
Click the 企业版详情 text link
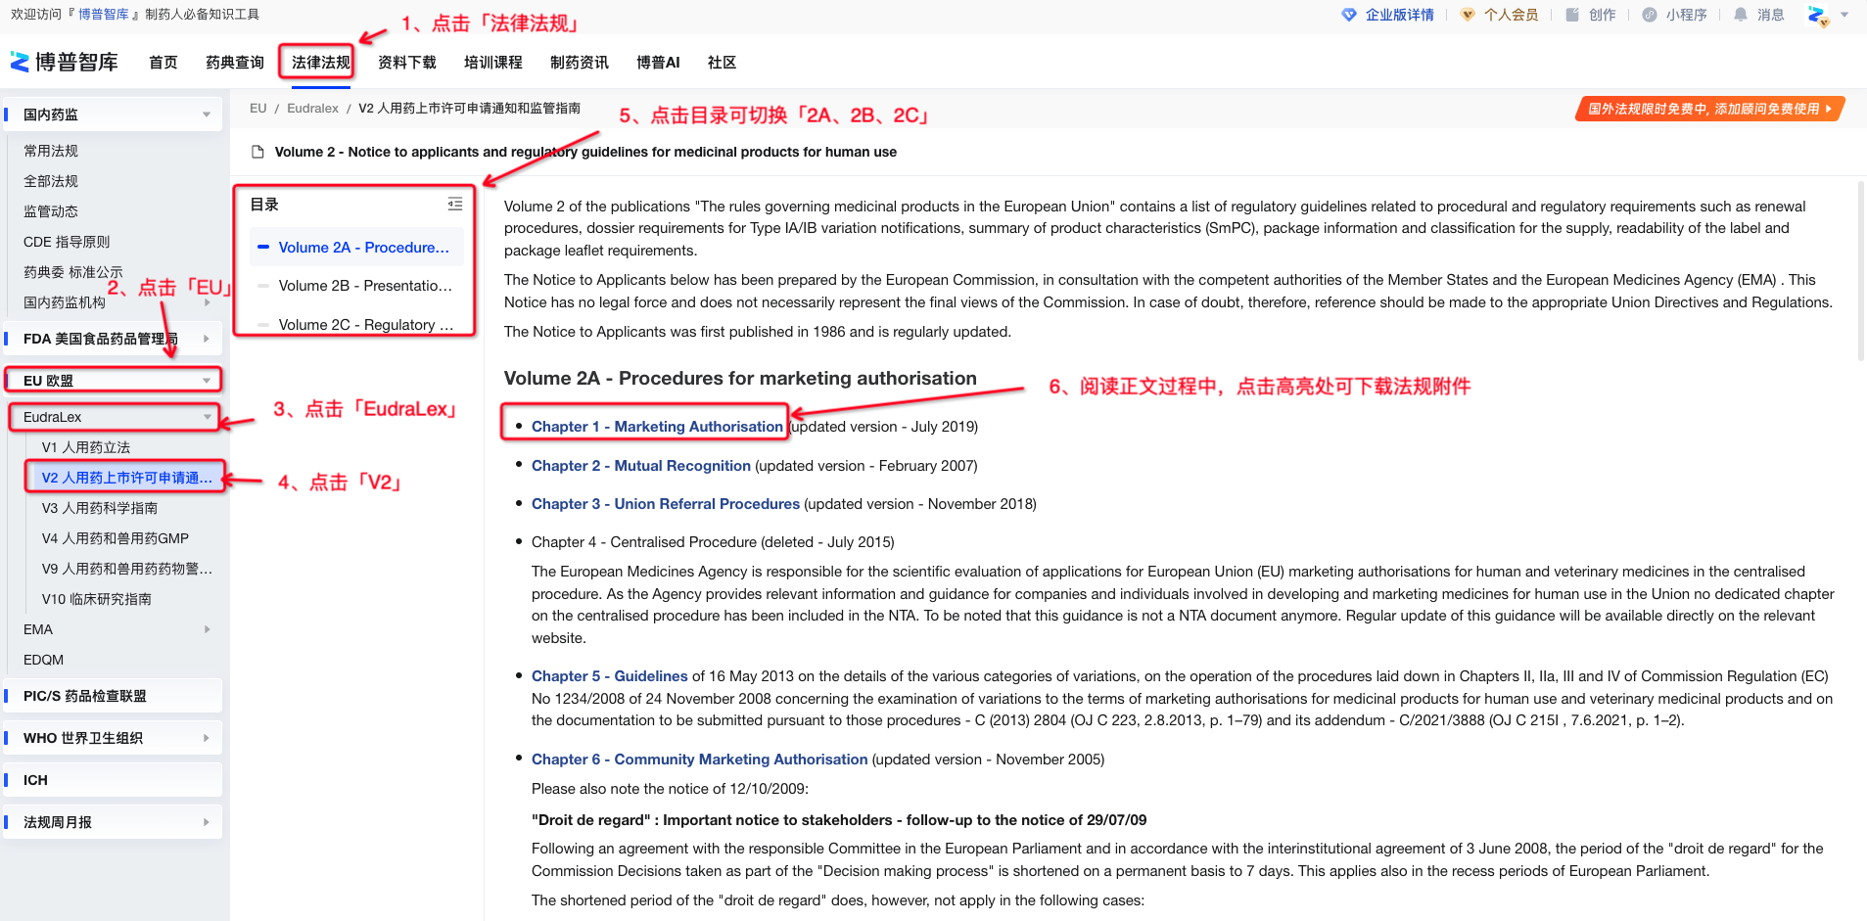click(x=1399, y=15)
